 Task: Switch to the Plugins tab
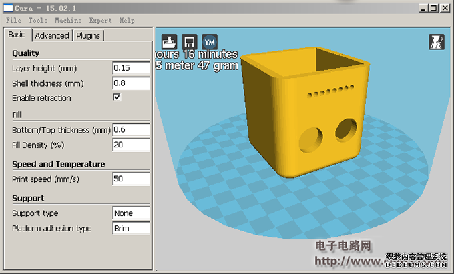click(88, 35)
